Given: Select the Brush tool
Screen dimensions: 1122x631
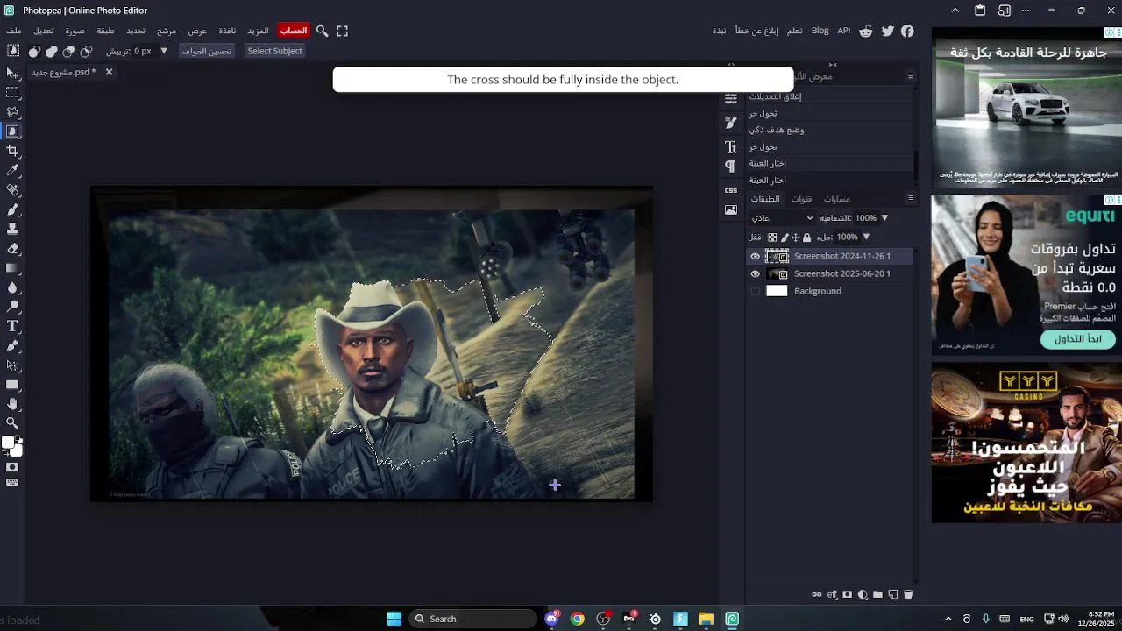Looking at the screenshot, I should pos(12,209).
